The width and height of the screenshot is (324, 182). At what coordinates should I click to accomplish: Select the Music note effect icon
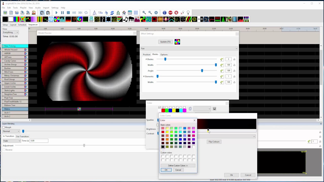pos(126,19)
